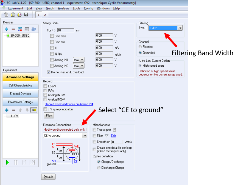Start experiment with green play button
The width and height of the screenshot is (238, 185).
7,162
